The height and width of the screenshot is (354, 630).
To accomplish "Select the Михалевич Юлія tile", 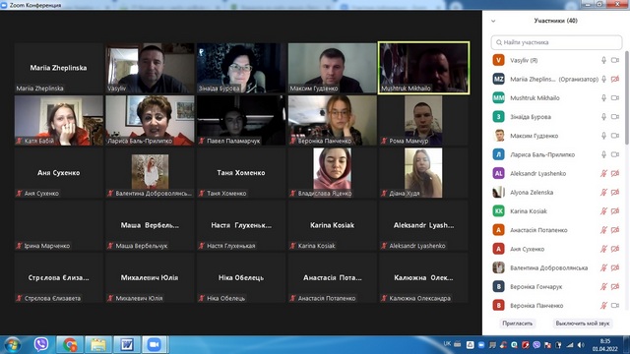I will coord(150,277).
